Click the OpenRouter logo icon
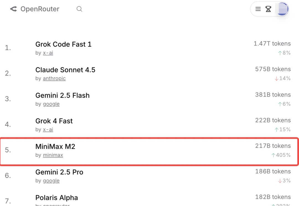This screenshot has width=299, height=206. coord(14,9)
